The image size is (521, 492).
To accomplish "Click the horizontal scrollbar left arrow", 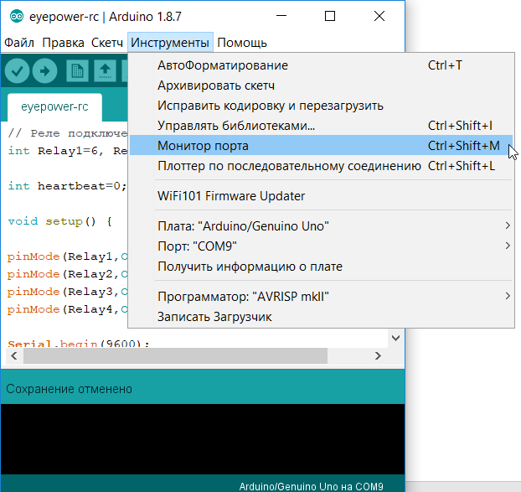I will click(x=14, y=356).
